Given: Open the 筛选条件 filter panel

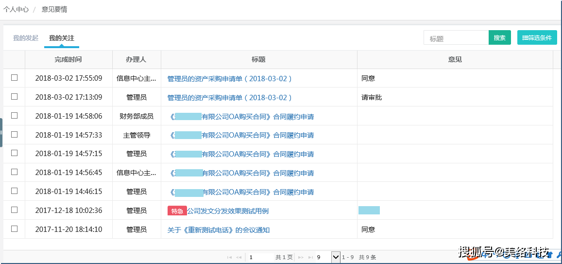Looking at the screenshot, I should [537, 38].
